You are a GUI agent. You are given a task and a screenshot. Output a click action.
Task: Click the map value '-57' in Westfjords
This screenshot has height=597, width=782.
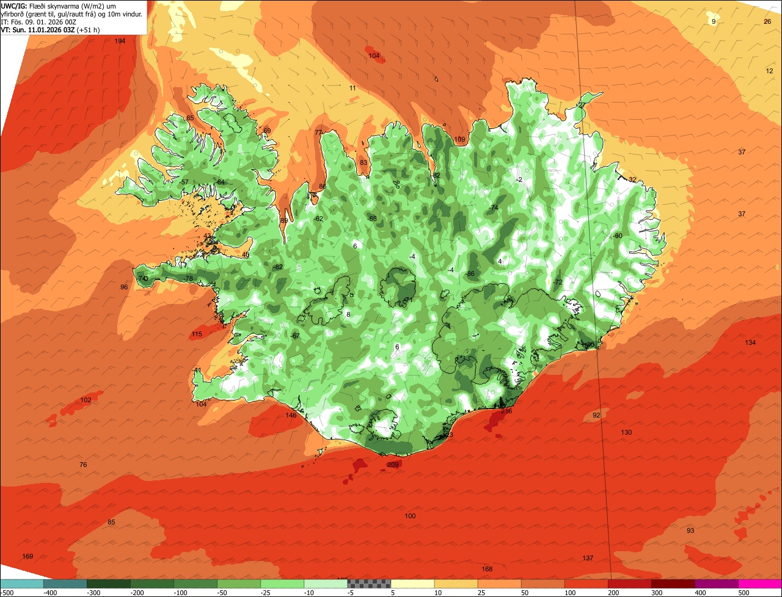click(x=184, y=182)
